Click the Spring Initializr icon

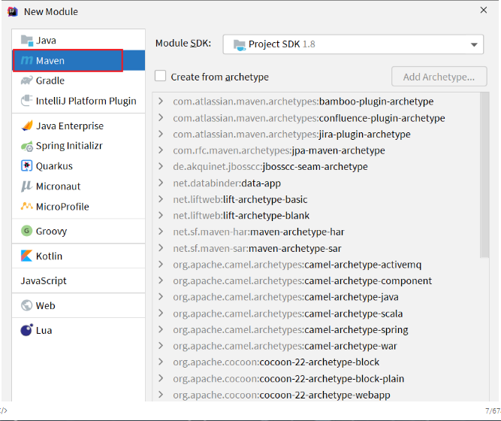pos(27,146)
